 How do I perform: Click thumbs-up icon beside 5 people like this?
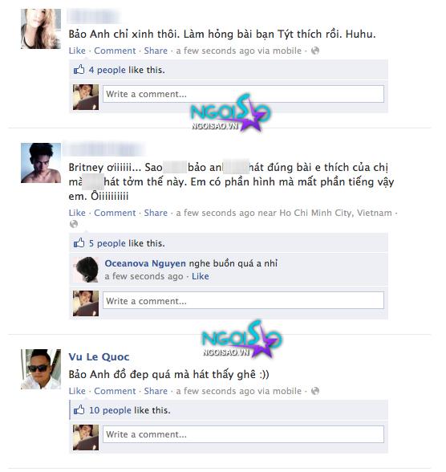pos(79,242)
